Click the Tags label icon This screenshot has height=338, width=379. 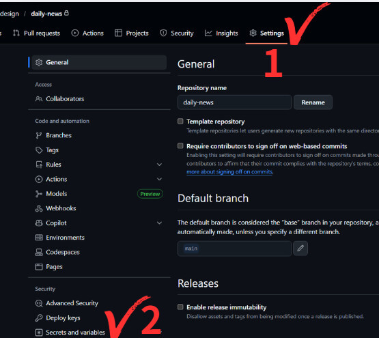click(x=39, y=150)
